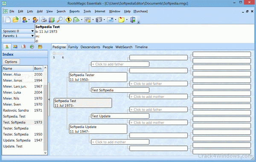The height and width of the screenshot is (162, 256).
Task: Open the Lists menu
Action: 30,11
